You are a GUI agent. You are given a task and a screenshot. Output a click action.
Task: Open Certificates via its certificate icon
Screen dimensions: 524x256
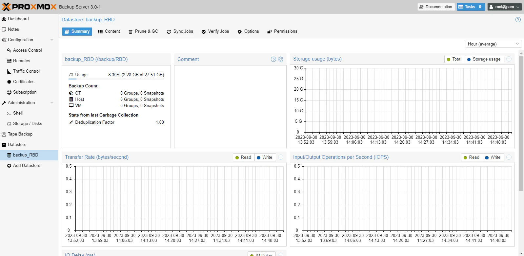[x=9, y=82]
